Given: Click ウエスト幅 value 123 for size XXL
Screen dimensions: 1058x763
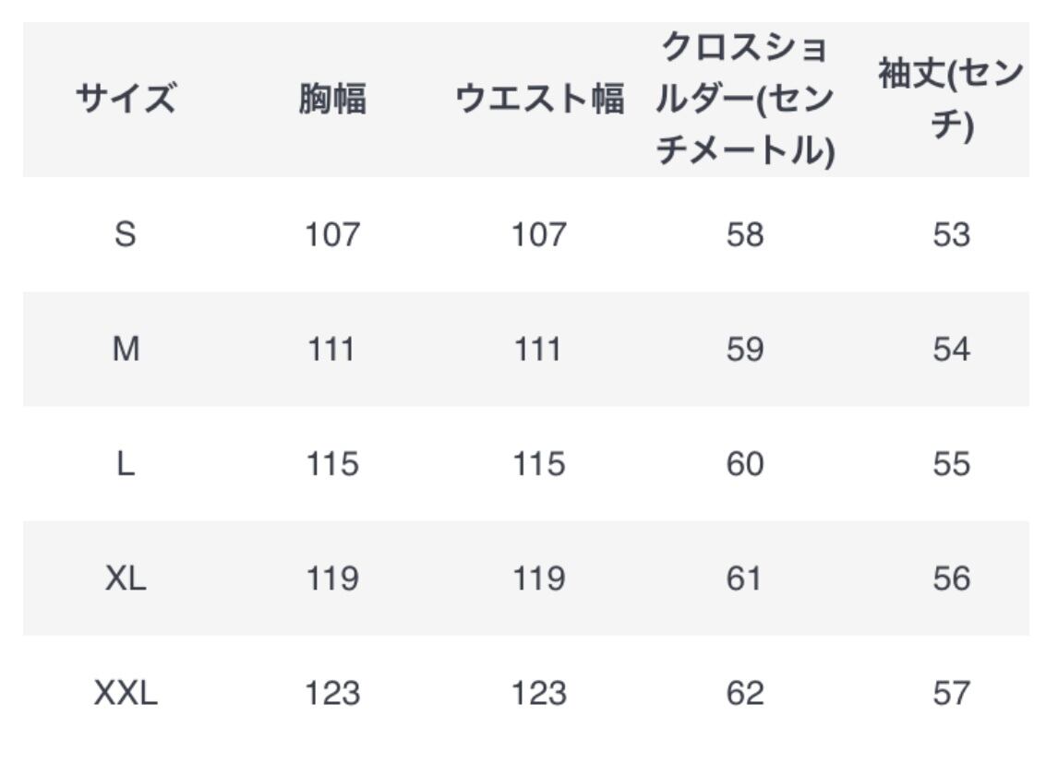Looking at the screenshot, I should pyautogui.click(x=539, y=693).
